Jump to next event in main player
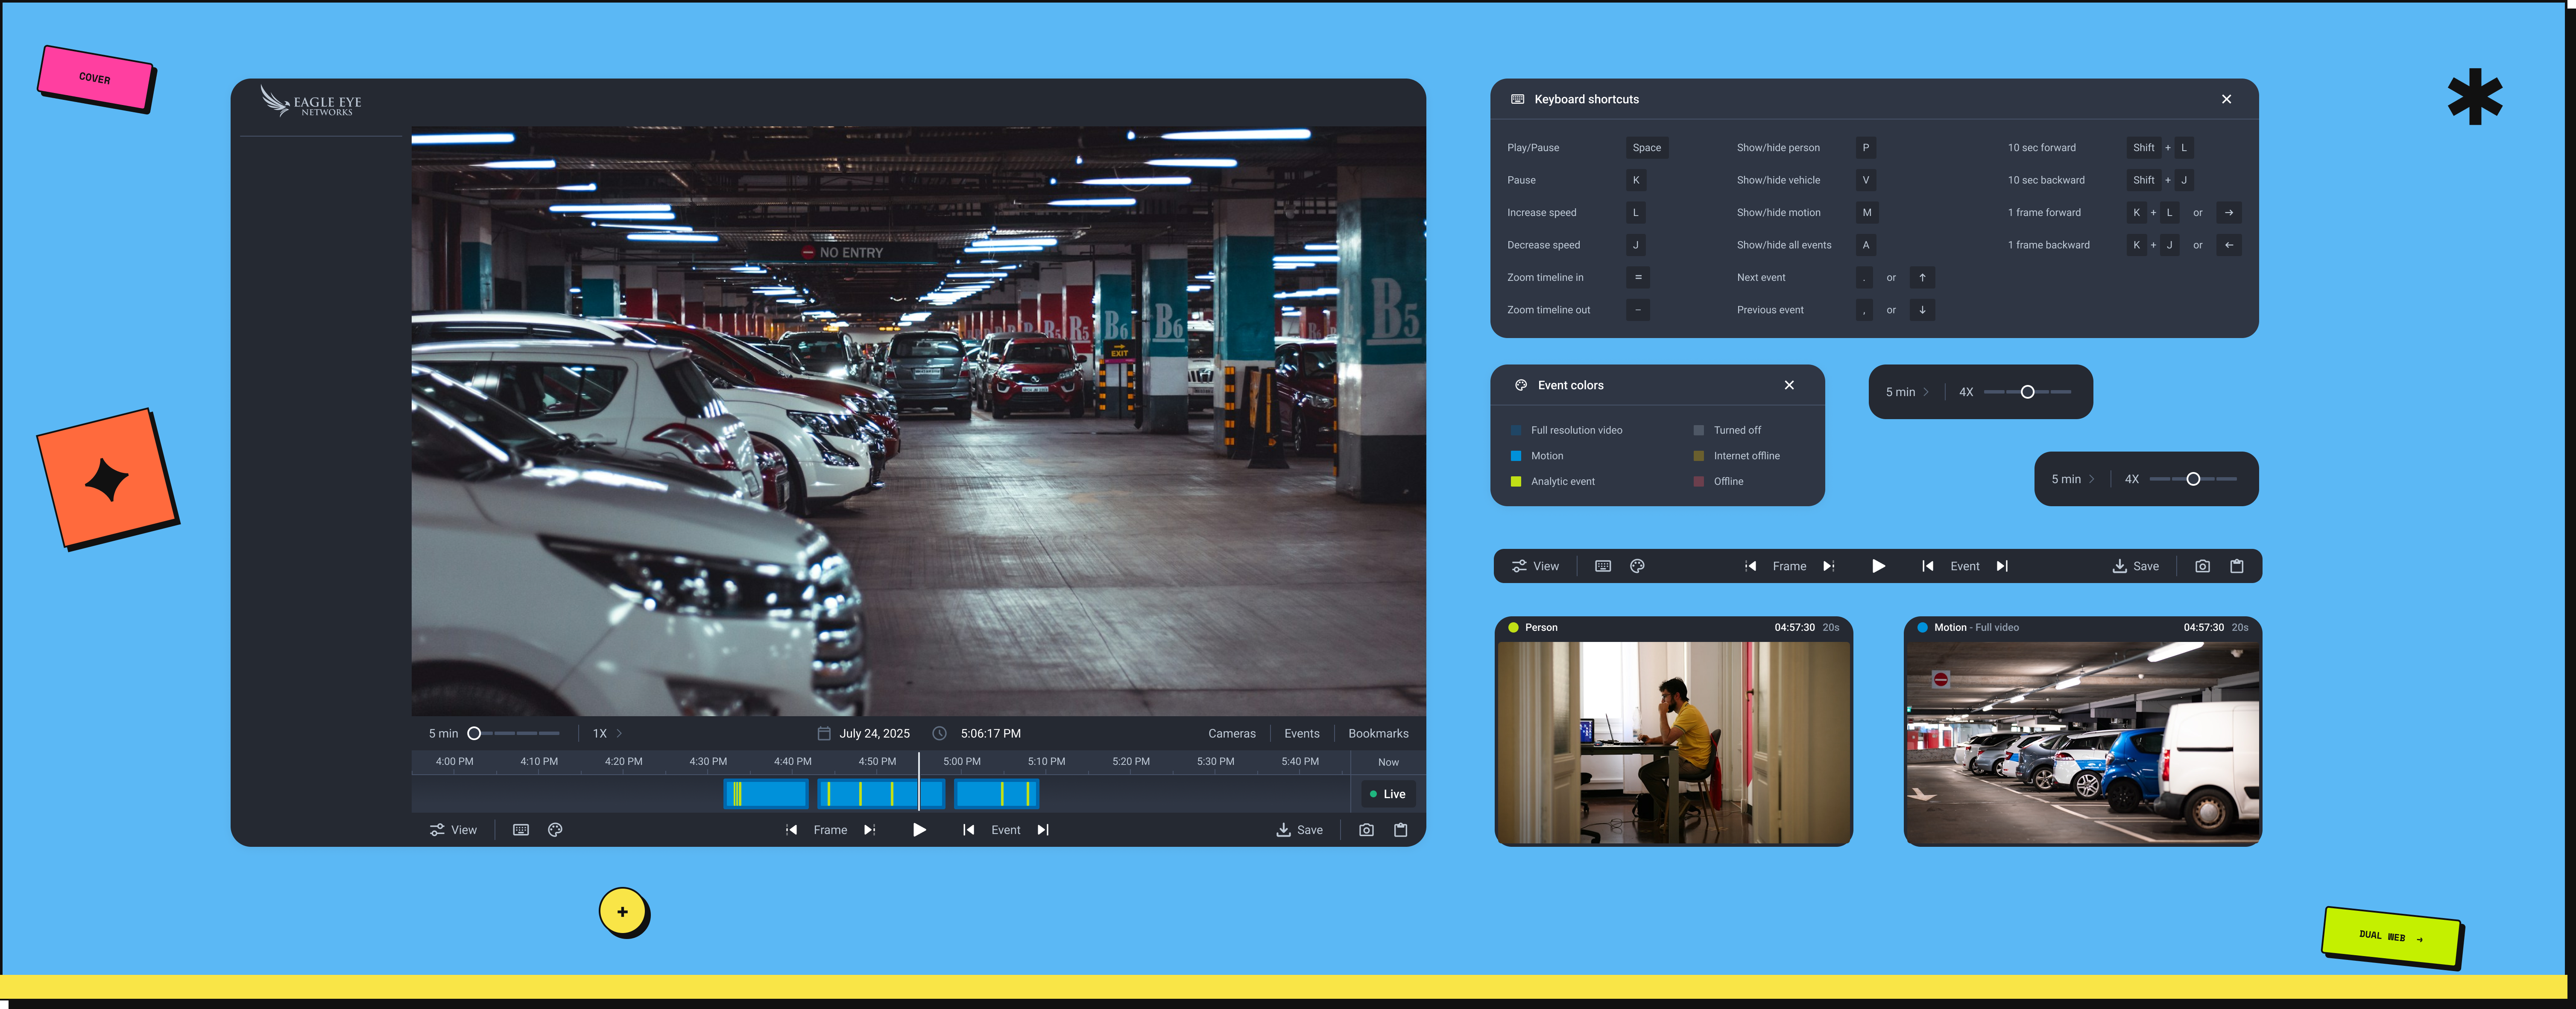The image size is (2576, 1009). tap(1043, 830)
